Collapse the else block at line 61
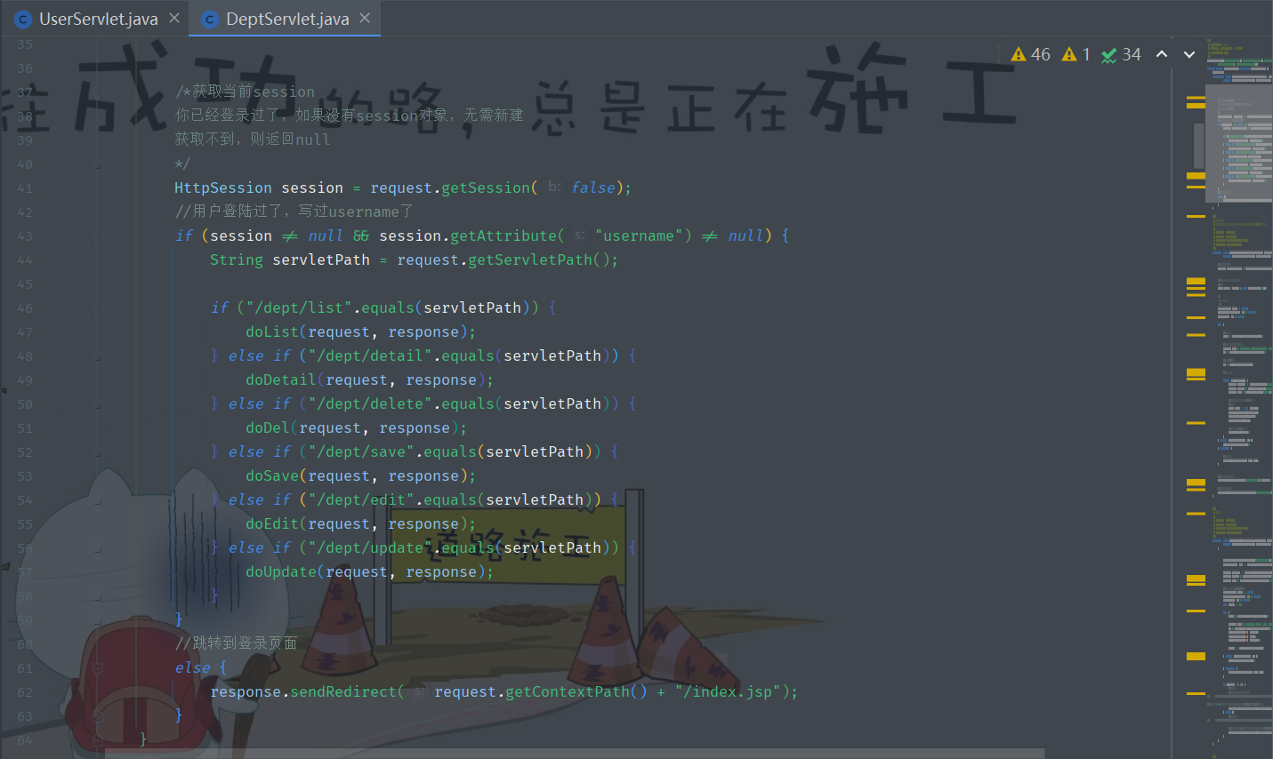The height and width of the screenshot is (759, 1273). [x=98, y=667]
